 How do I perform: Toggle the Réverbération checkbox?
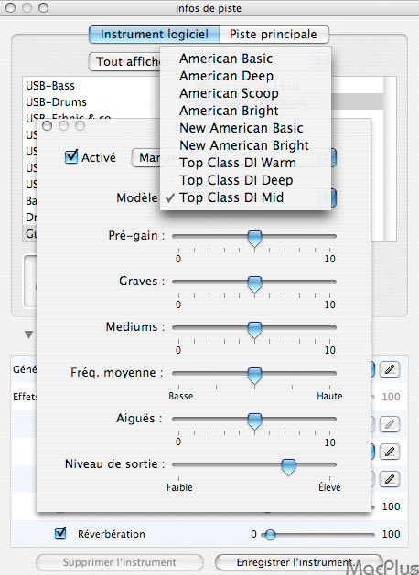coord(60,534)
